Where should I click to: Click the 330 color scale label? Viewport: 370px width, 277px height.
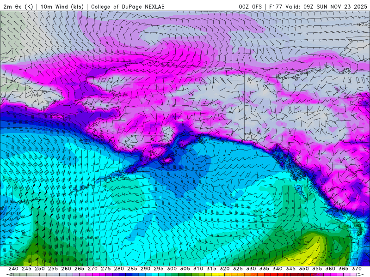click(x=251, y=269)
